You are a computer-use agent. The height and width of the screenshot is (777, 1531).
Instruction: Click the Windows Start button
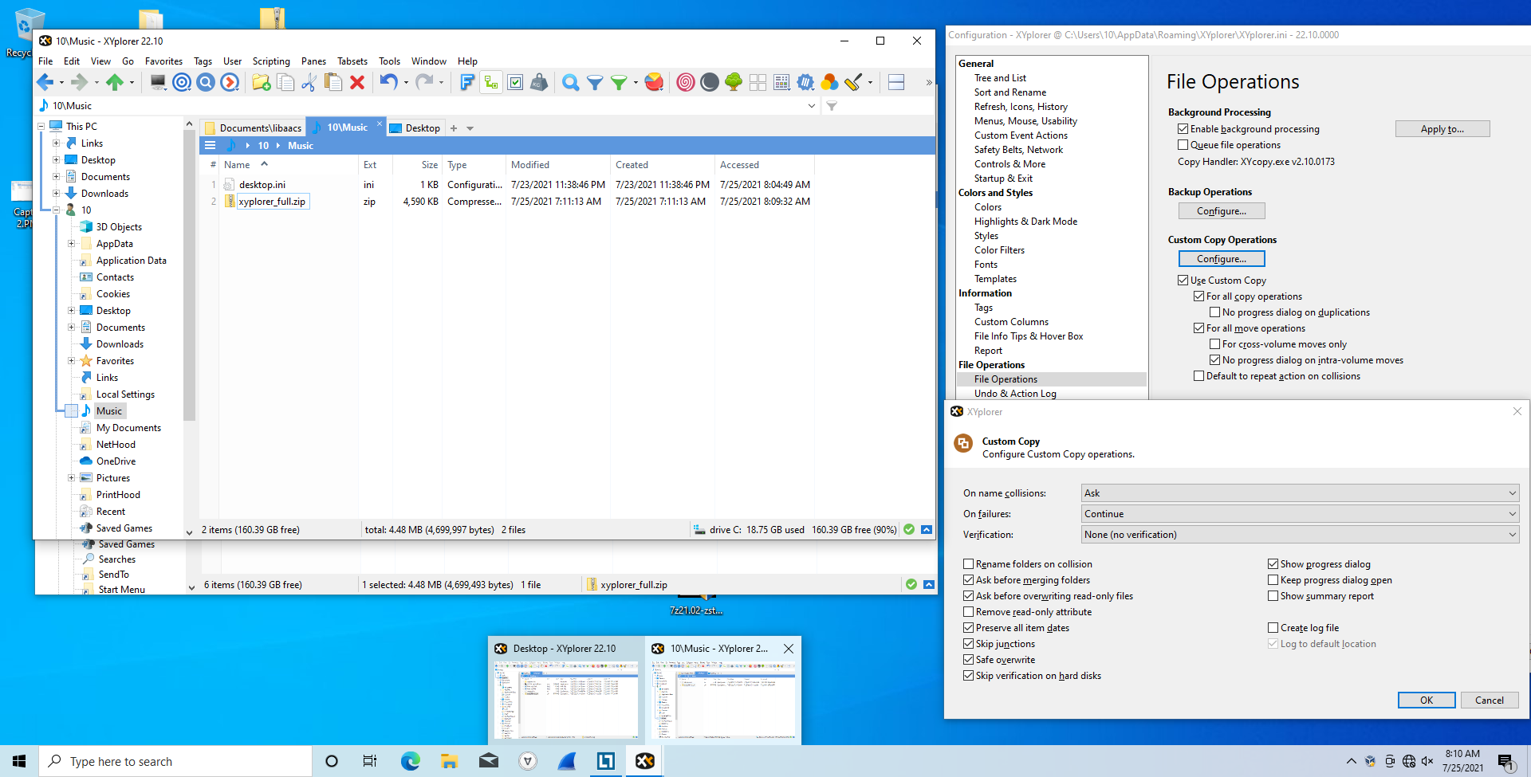pyautogui.click(x=19, y=761)
